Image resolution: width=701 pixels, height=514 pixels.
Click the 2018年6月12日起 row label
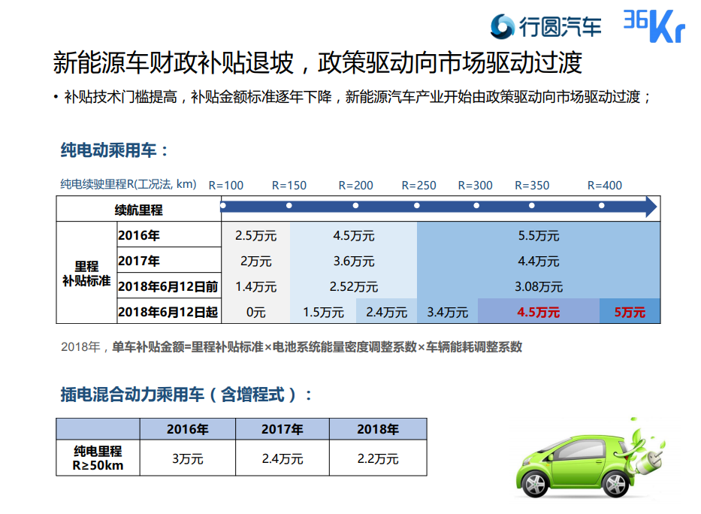tap(169, 312)
